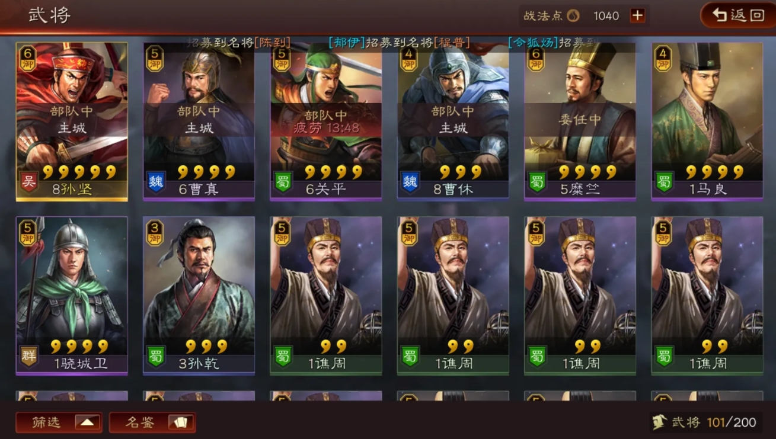Click the 武将 screen title
776x439 pixels.
[x=50, y=15]
